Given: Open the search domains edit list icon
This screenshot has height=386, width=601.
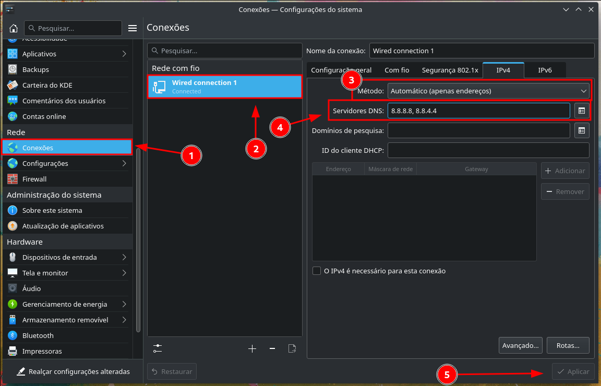Looking at the screenshot, I should pos(582,130).
